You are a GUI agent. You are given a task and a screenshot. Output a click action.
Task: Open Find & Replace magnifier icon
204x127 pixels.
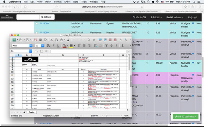[x=89, y=40]
